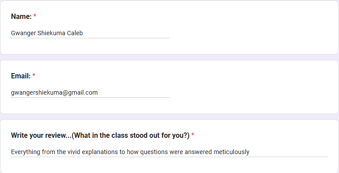Screen dimensions: 339x173
Task: Focus the Email input field
Action: [x=90, y=93]
